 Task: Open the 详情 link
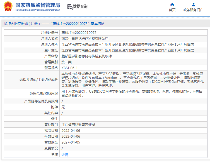65,155
